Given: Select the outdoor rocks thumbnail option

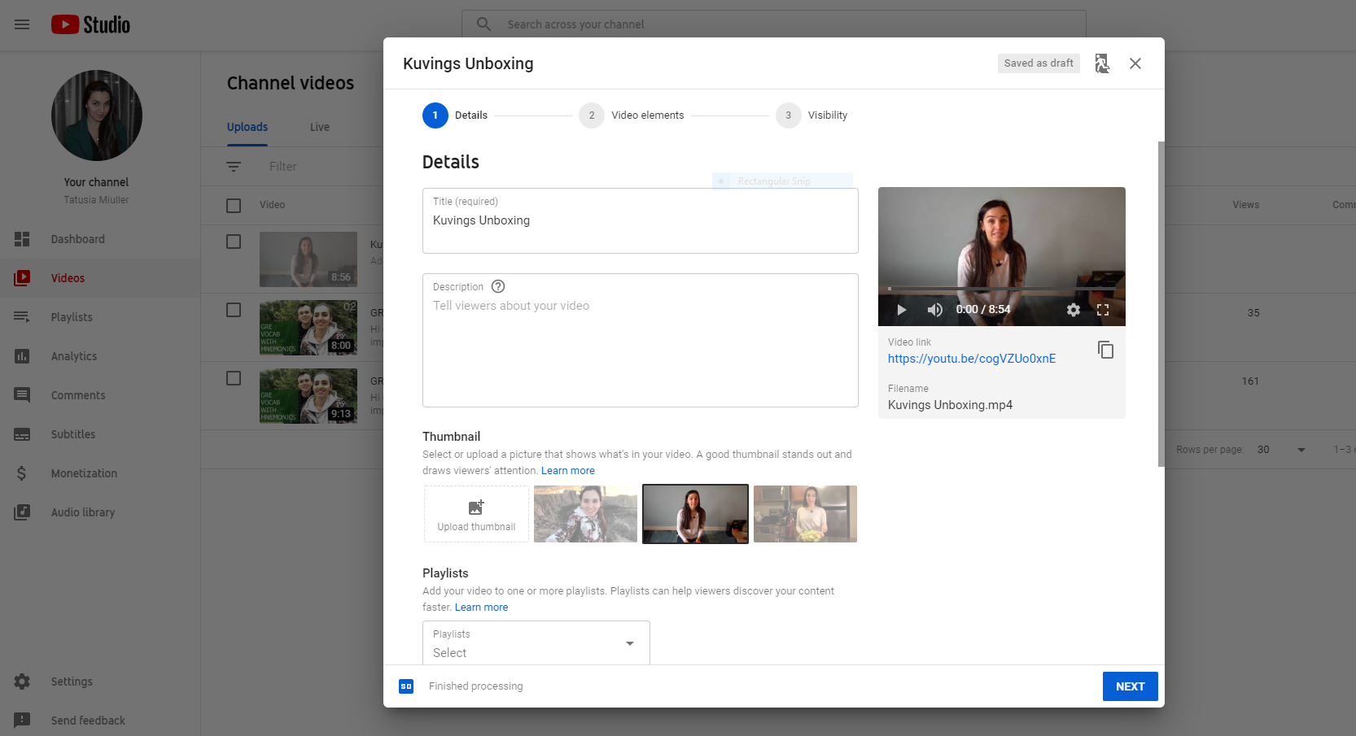Looking at the screenshot, I should 585,514.
